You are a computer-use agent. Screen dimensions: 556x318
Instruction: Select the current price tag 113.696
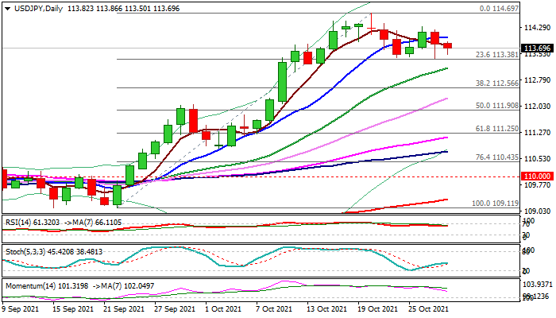pos(538,48)
